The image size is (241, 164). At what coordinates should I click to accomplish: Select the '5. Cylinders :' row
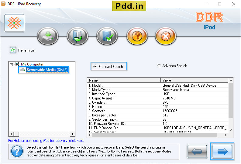point(158,102)
